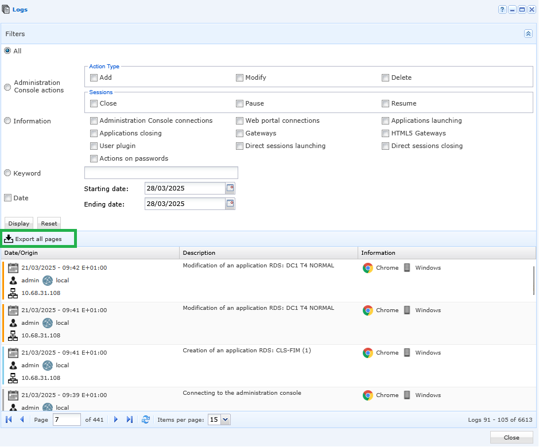Select the Keyword radio button

coord(7,173)
